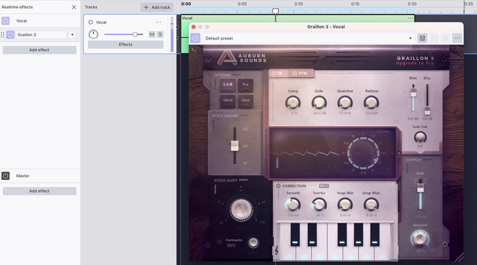477x265 pixels.
Task: Click the Gate knob
Action: coord(319,103)
